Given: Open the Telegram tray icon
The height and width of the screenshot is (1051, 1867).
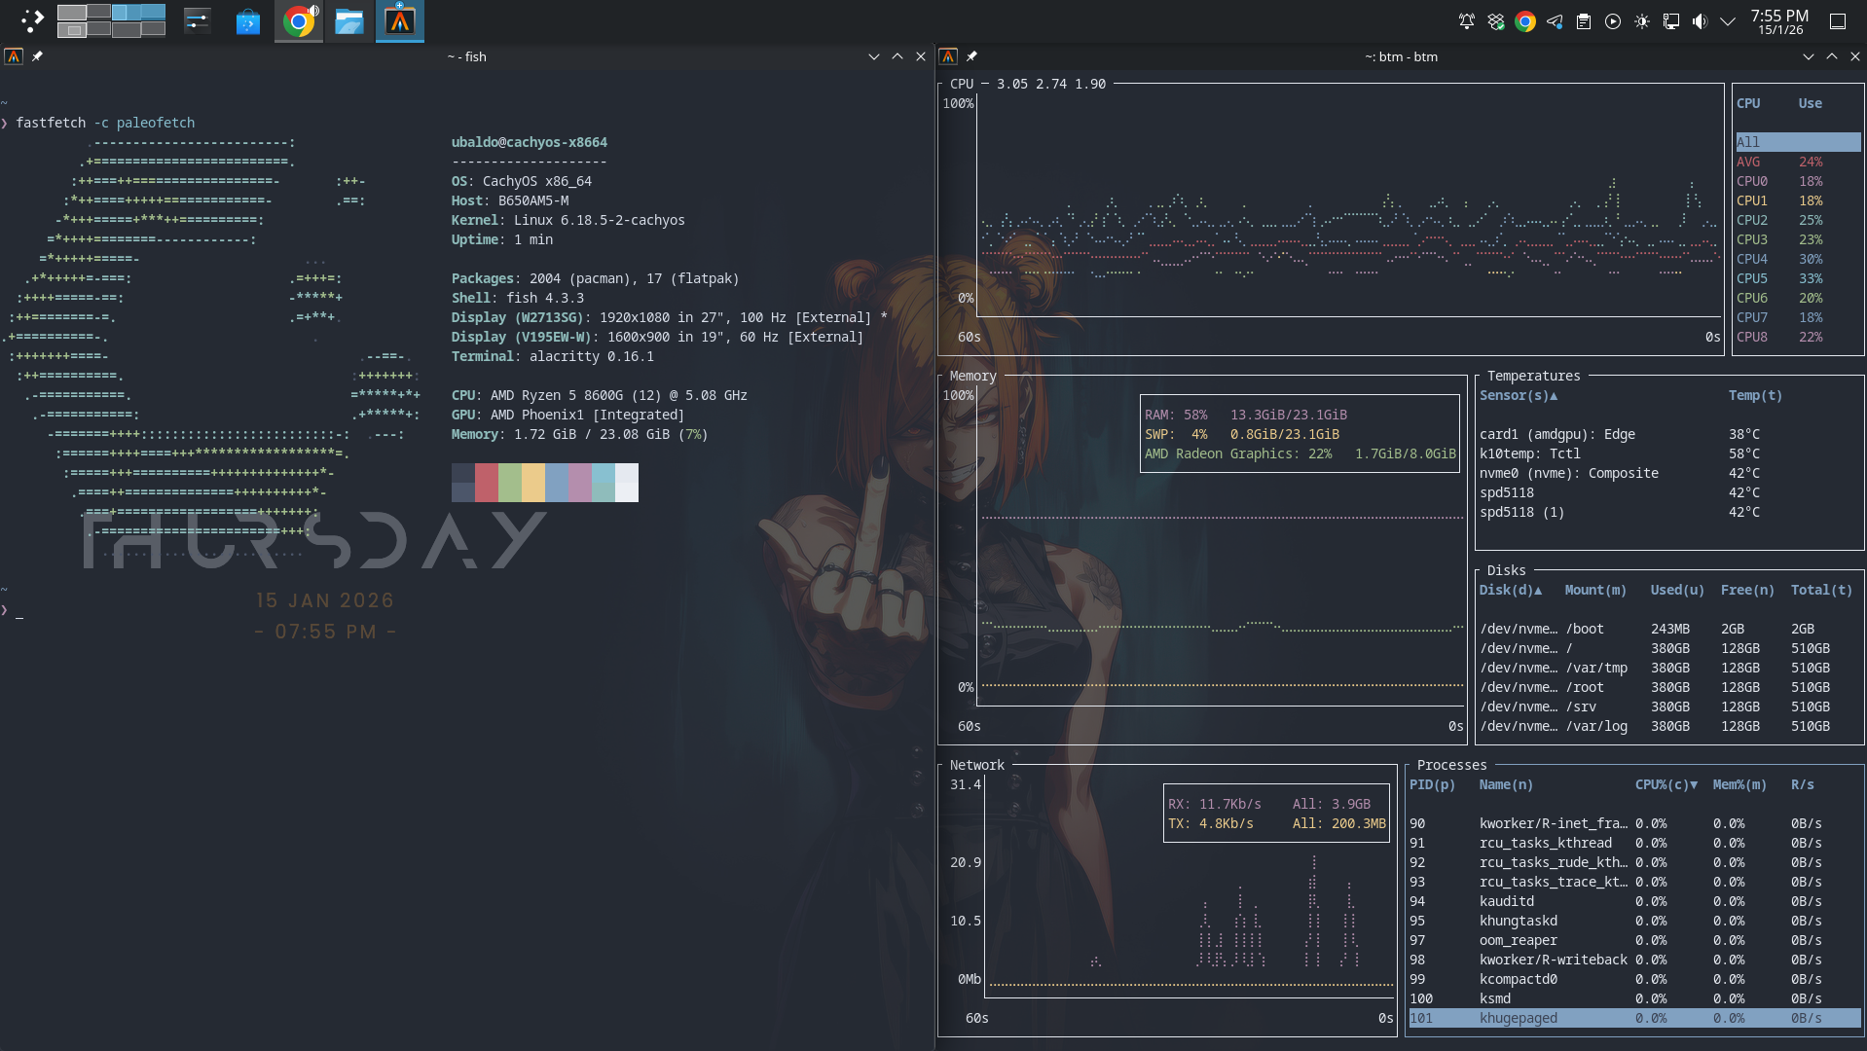Looking at the screenshot, I should pos(1555,21).
